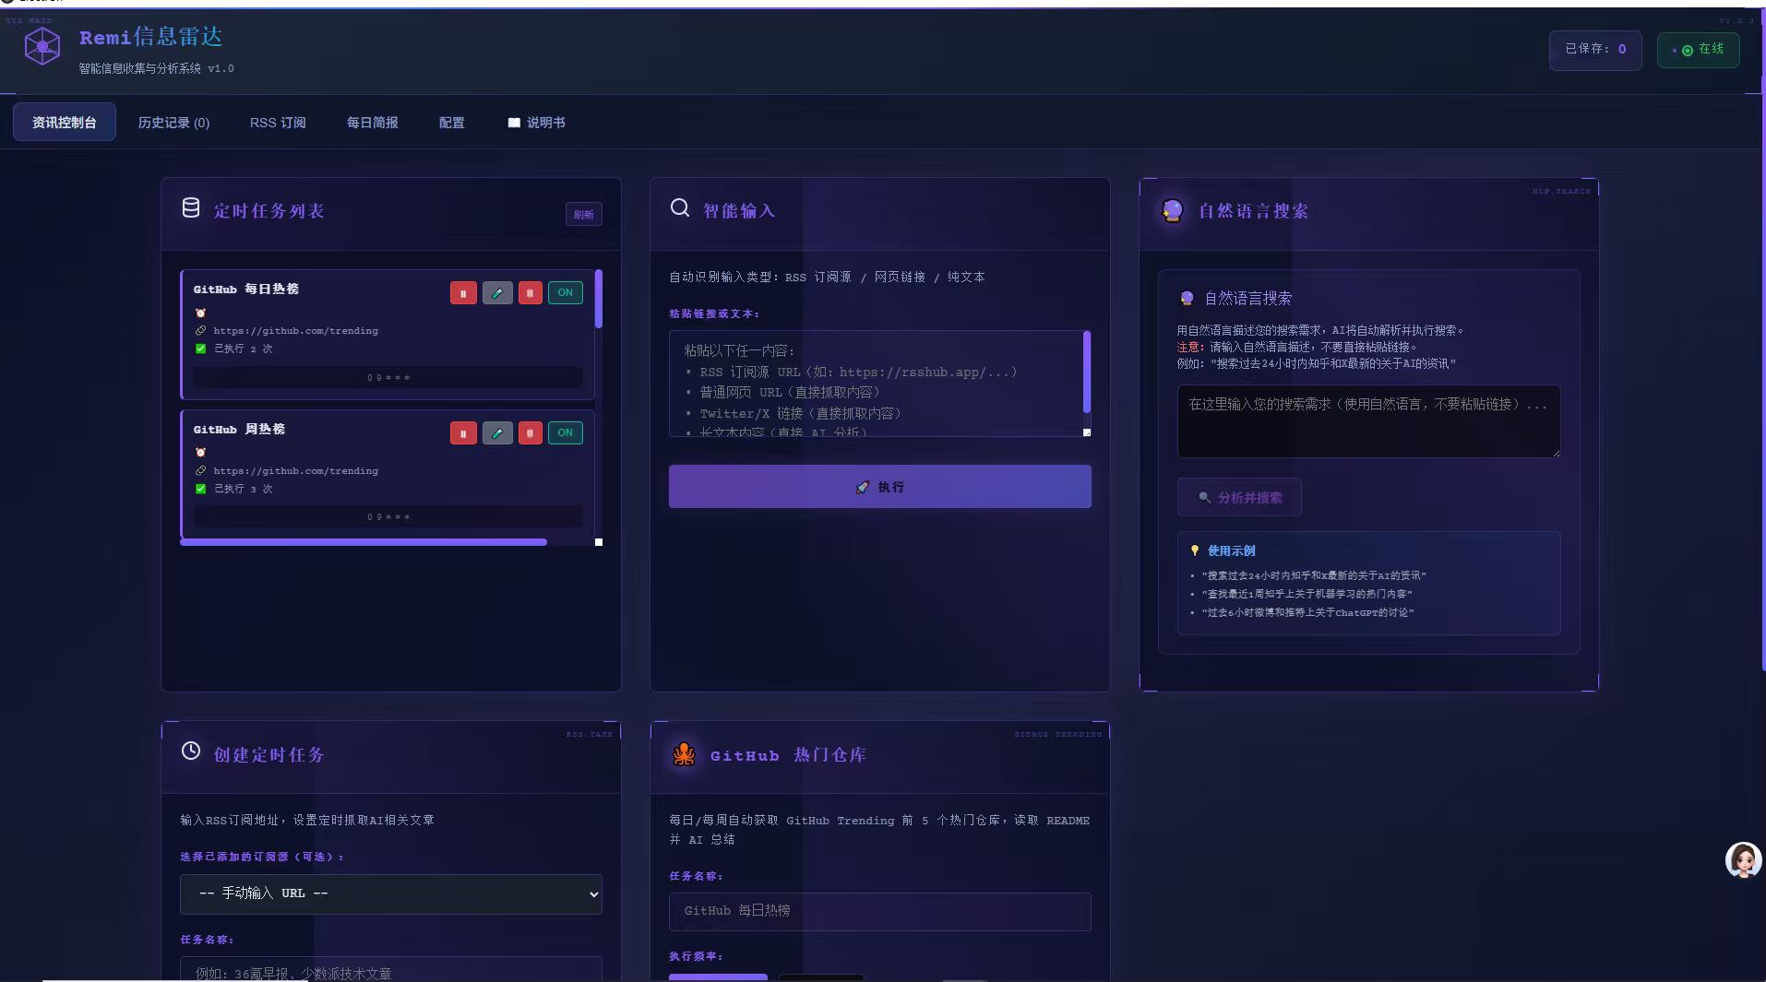Open the edit pencil for GitHub 周热榜
Image resolution: width=1766 pixels, height=982 pixels.
[x=496, y=432]
